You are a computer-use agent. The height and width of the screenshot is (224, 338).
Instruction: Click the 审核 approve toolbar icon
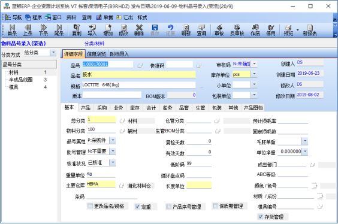coord(219,30)
